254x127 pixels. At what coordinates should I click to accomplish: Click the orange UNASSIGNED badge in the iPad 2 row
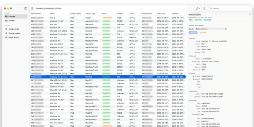[x=107, y=18]
